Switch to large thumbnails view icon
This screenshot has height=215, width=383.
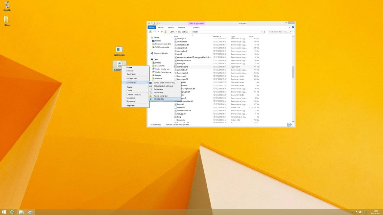click(292, 125)
